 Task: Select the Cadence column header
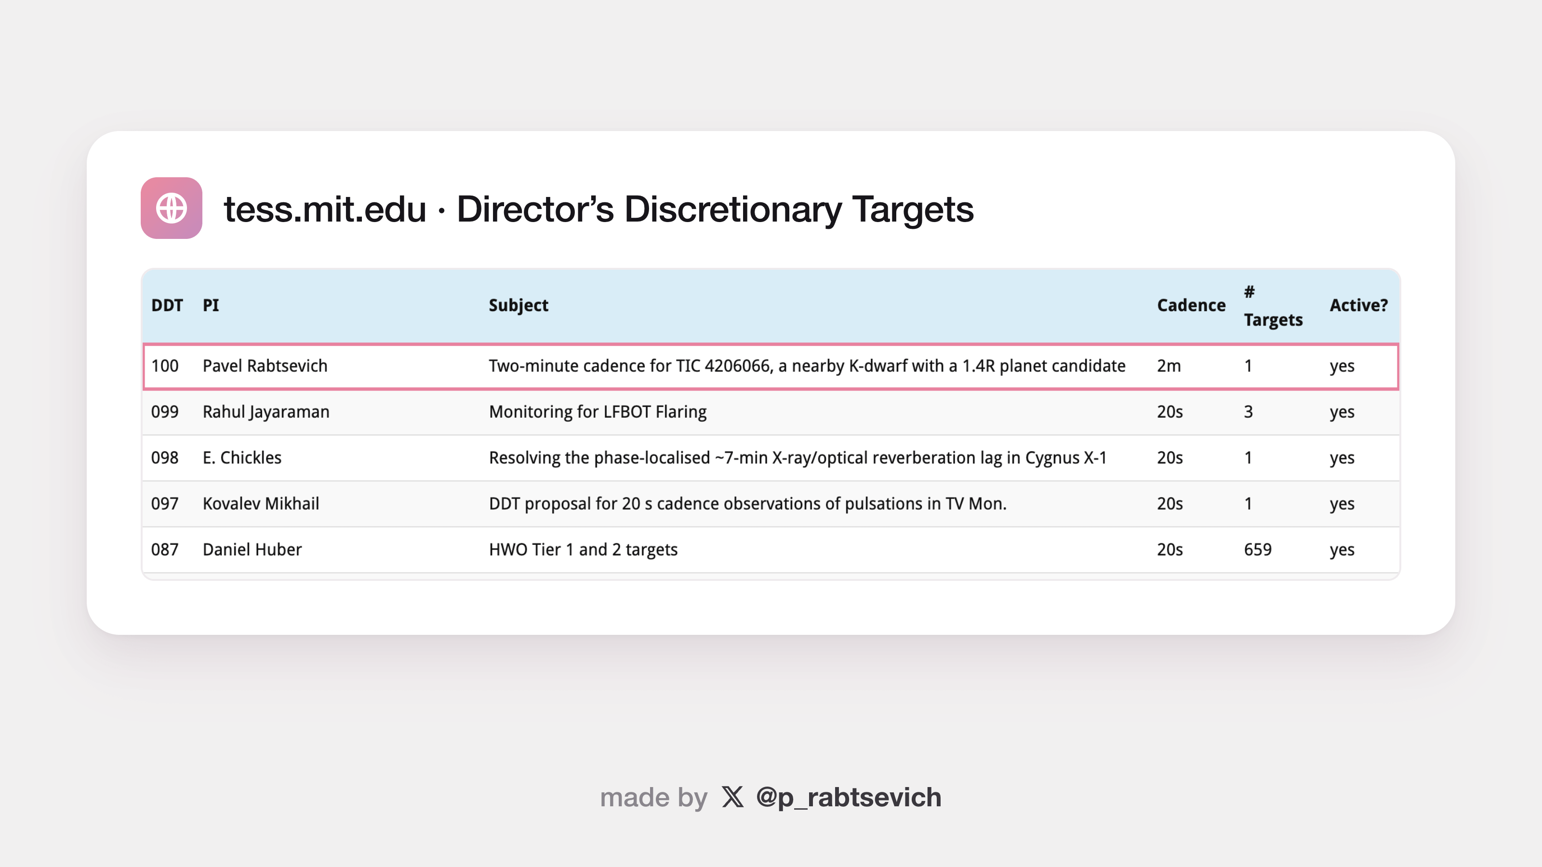point(1191,305)
